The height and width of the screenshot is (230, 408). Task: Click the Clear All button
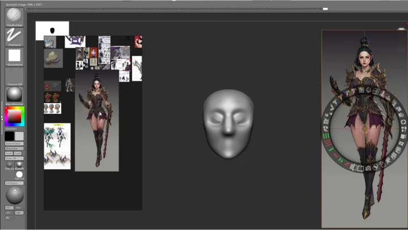coord(14,159)
